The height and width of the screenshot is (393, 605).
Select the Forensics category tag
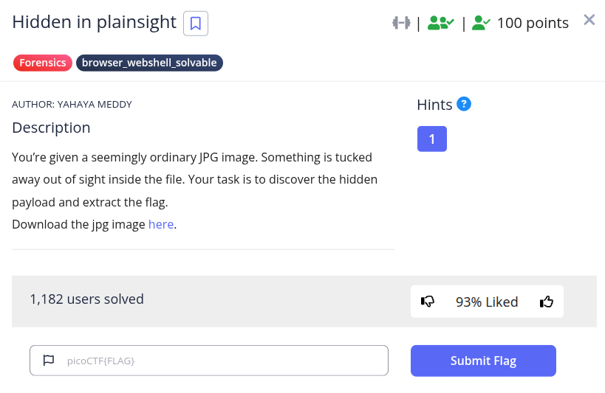pyautogui.click(x=43, y=63)
